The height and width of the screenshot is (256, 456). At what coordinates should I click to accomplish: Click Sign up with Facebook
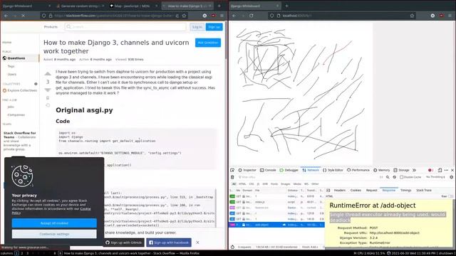click(x=169, y=242)
